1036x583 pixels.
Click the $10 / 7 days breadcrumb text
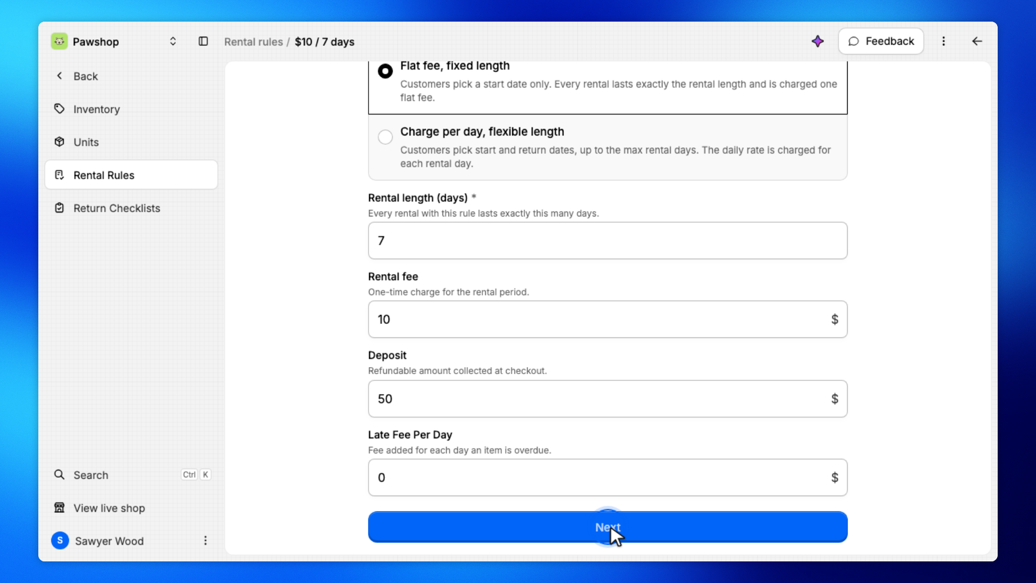(324, 42)
